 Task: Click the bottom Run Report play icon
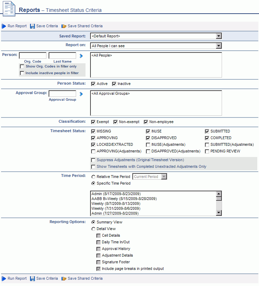click(x=4, y=279)
